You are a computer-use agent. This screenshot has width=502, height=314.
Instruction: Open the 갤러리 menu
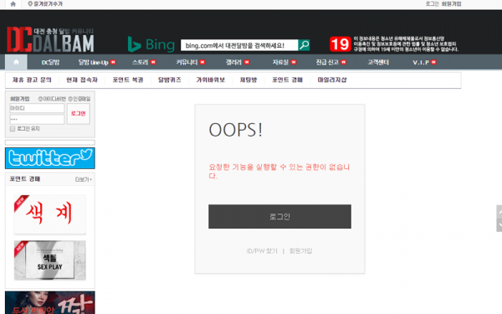pyautogui.click(x=238, y=62)
